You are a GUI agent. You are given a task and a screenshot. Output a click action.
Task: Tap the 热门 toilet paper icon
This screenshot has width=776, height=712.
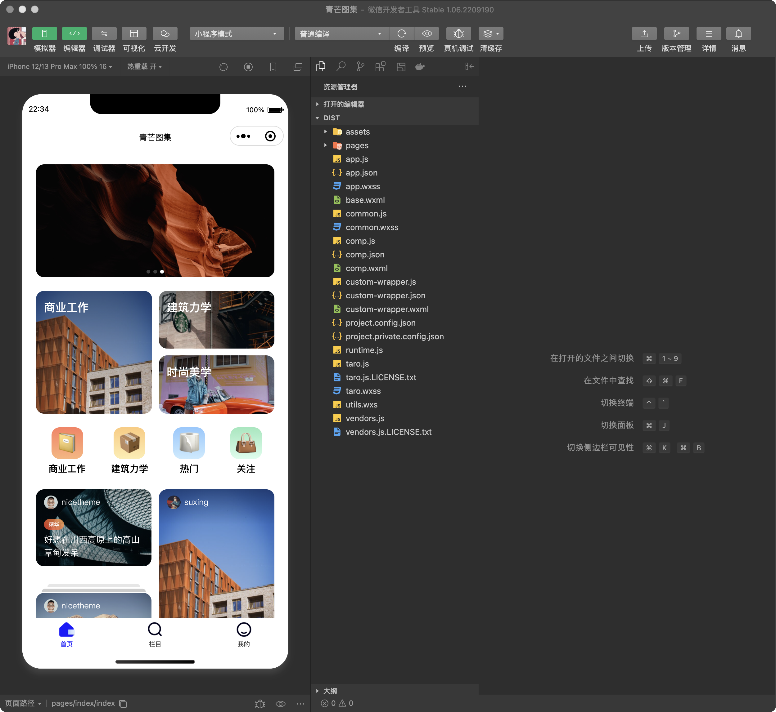pos(189,443)
